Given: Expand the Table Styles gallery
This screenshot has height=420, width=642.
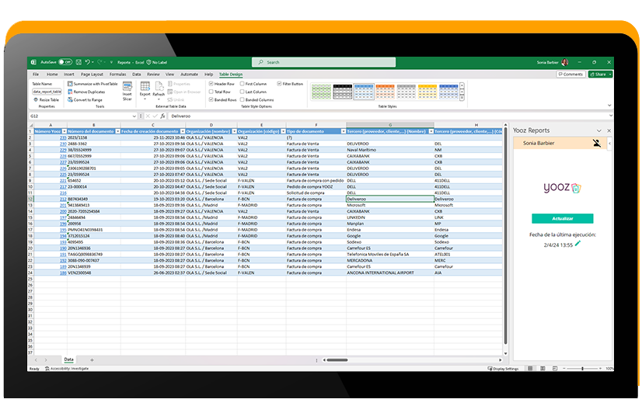Looking at the screenshot, I should click(x=462, y=98).
